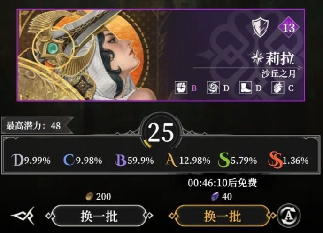The image size is (323, 233).
Task: Tap the fist strength stat icon
Action: tap(181, 88)
